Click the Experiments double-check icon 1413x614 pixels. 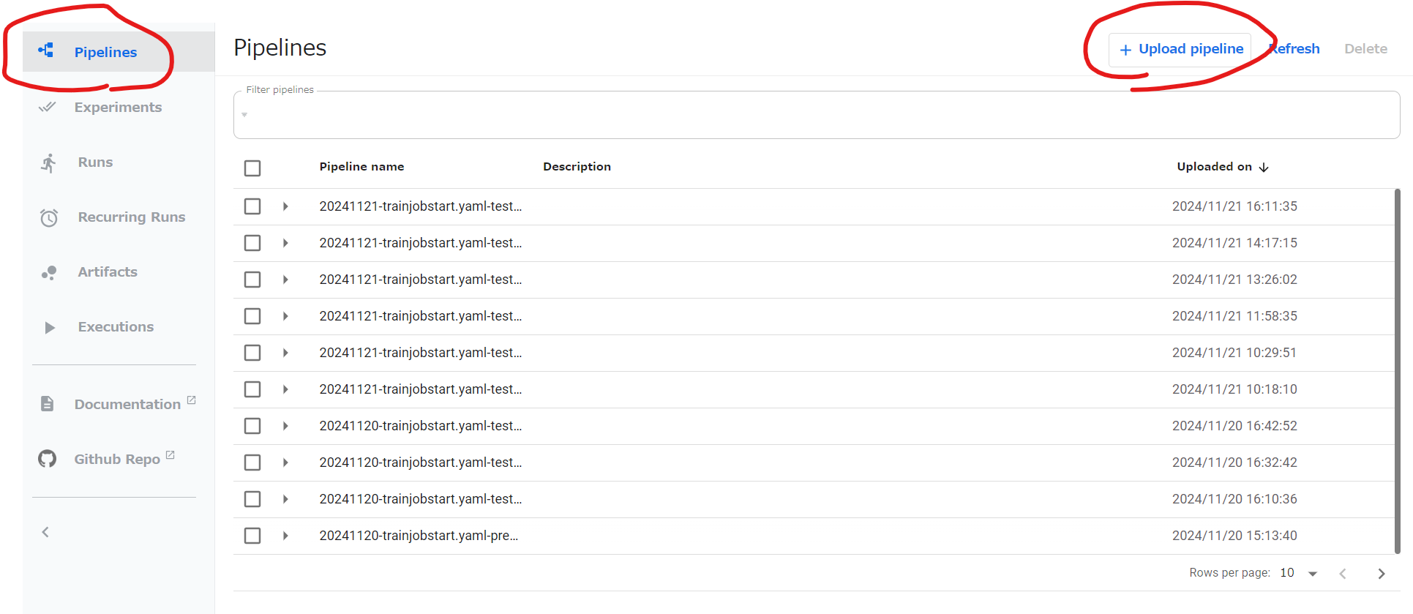48,107
